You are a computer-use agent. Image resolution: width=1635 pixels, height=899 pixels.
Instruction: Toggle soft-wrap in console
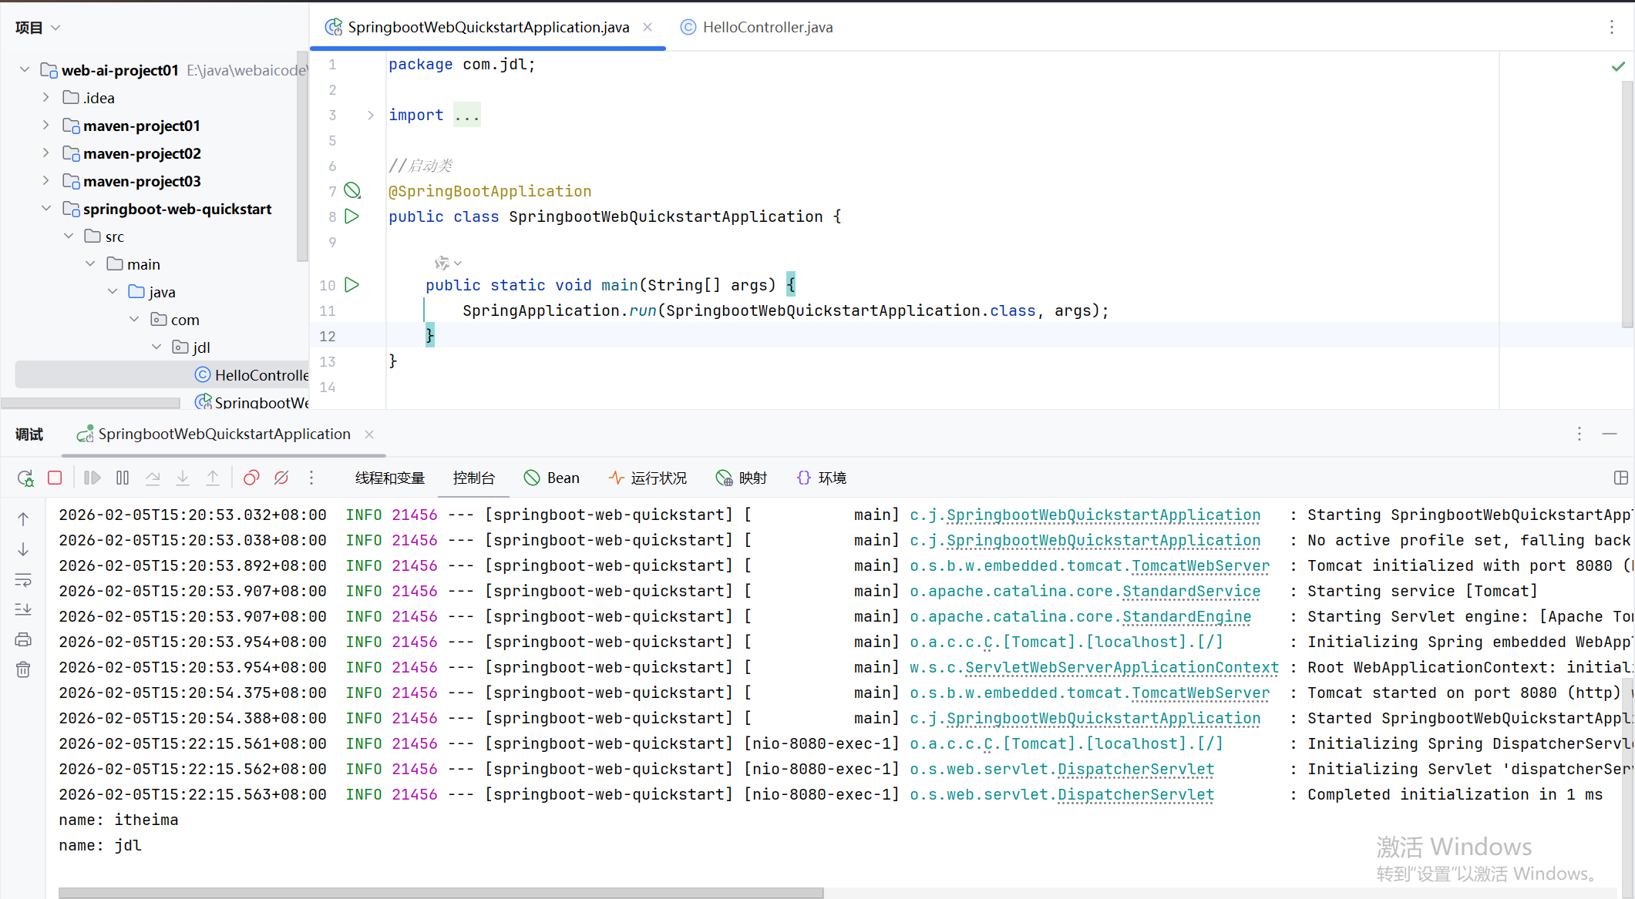[23, 580]
